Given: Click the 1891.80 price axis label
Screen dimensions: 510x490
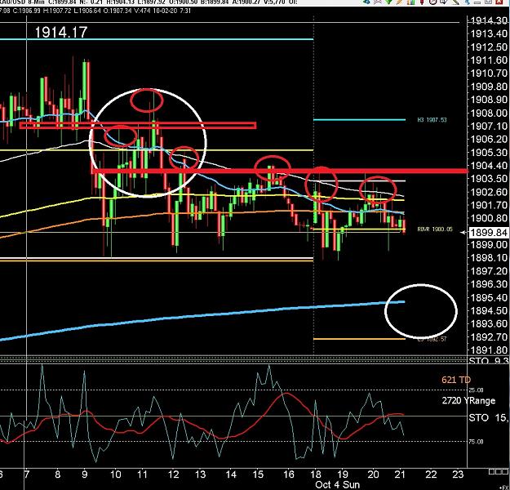Looking at the screenshot, I should [x=489, y=350].
